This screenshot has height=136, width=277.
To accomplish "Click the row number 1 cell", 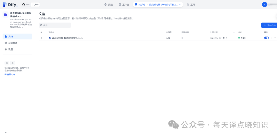I will (x=41, y=38).
